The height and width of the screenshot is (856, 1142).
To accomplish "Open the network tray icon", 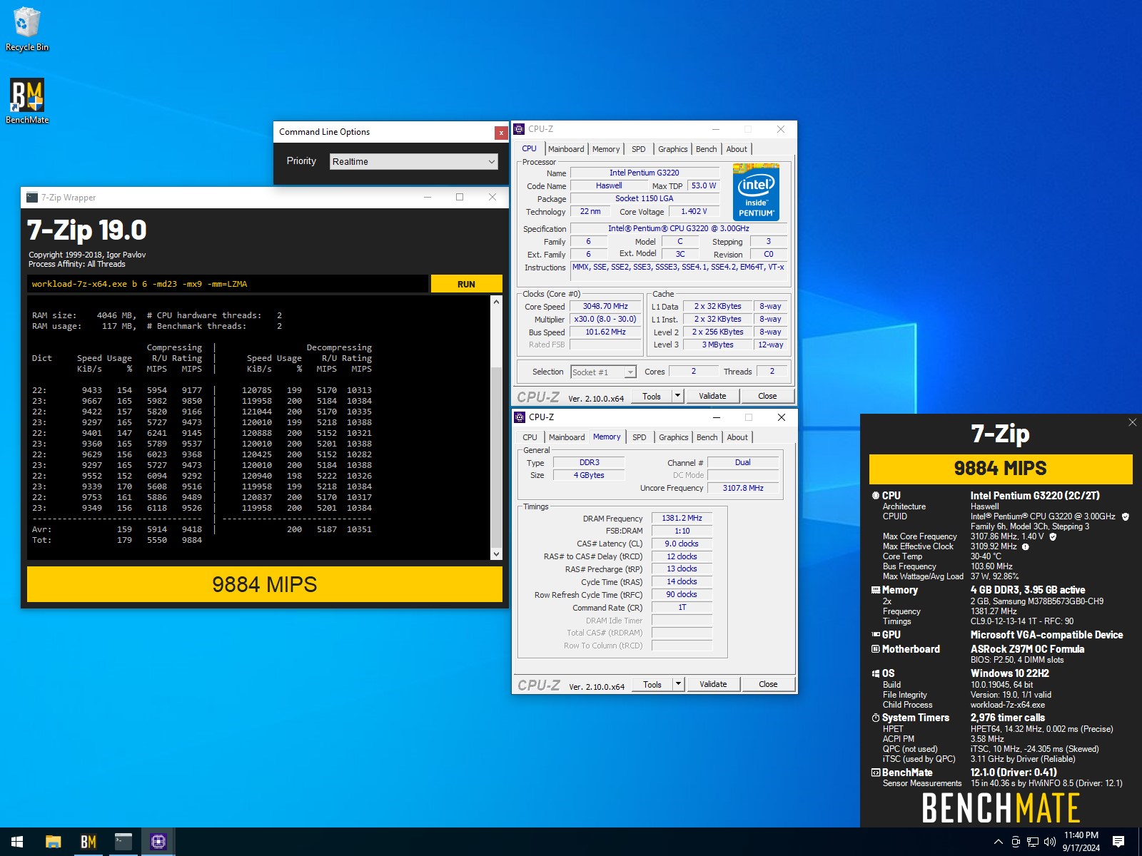I will tap(1032, 842).
